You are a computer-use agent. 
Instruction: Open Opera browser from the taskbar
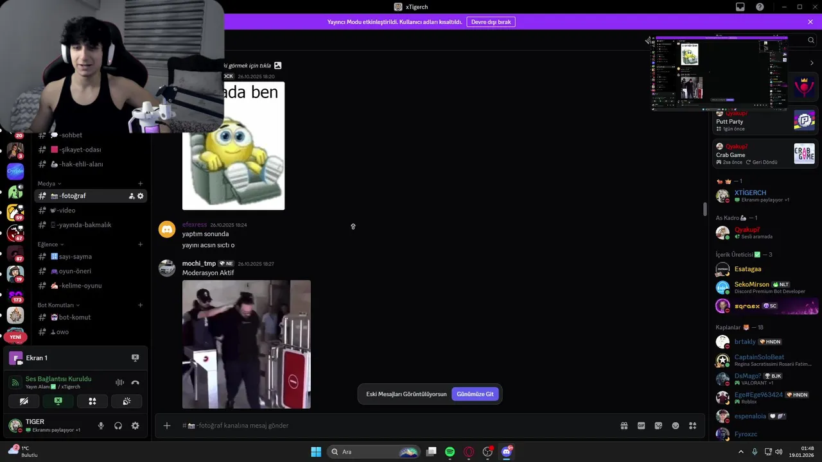tap(469, 452)
